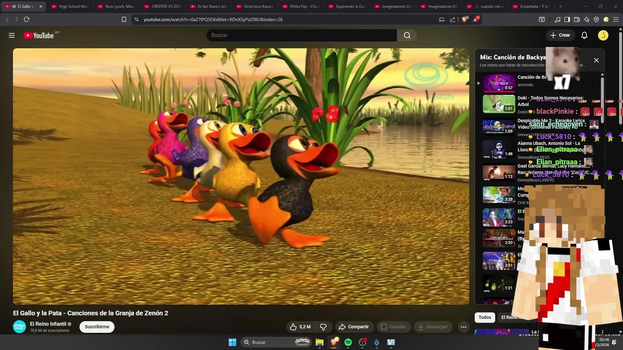The width and height of the screenshot is (623, 350).
Task: Play the Canción de Ba playlist thumbnail 0:57
Action: click(498, 83)
